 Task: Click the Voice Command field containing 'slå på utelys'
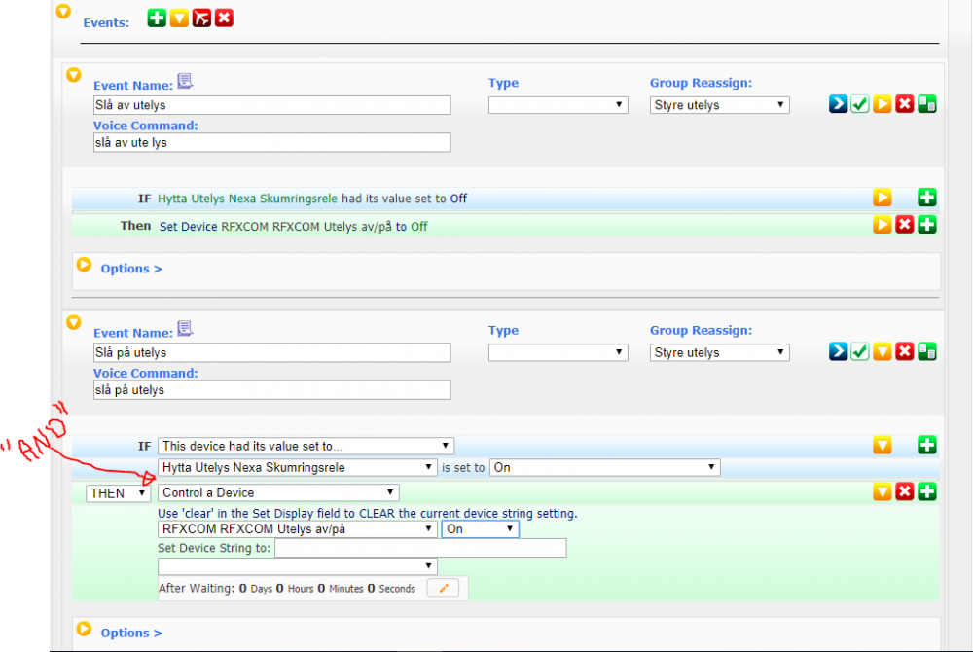(x=271, y=390)
